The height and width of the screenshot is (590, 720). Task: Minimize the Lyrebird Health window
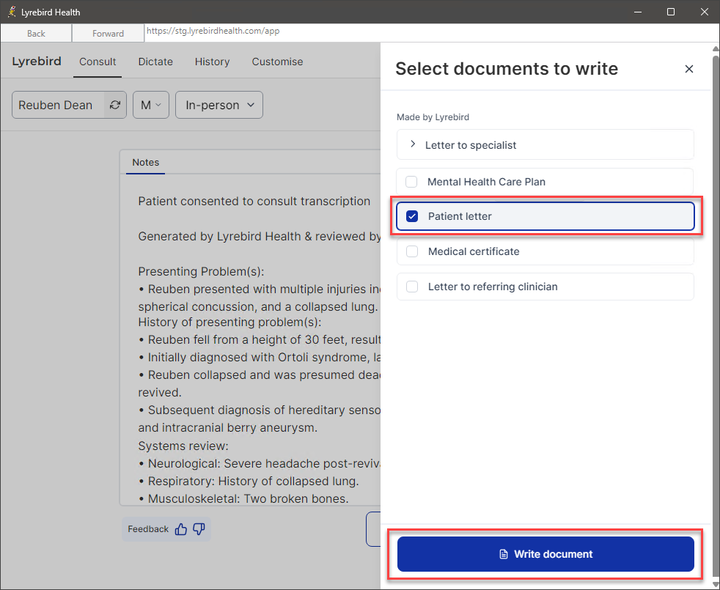(x=638, y=12)
